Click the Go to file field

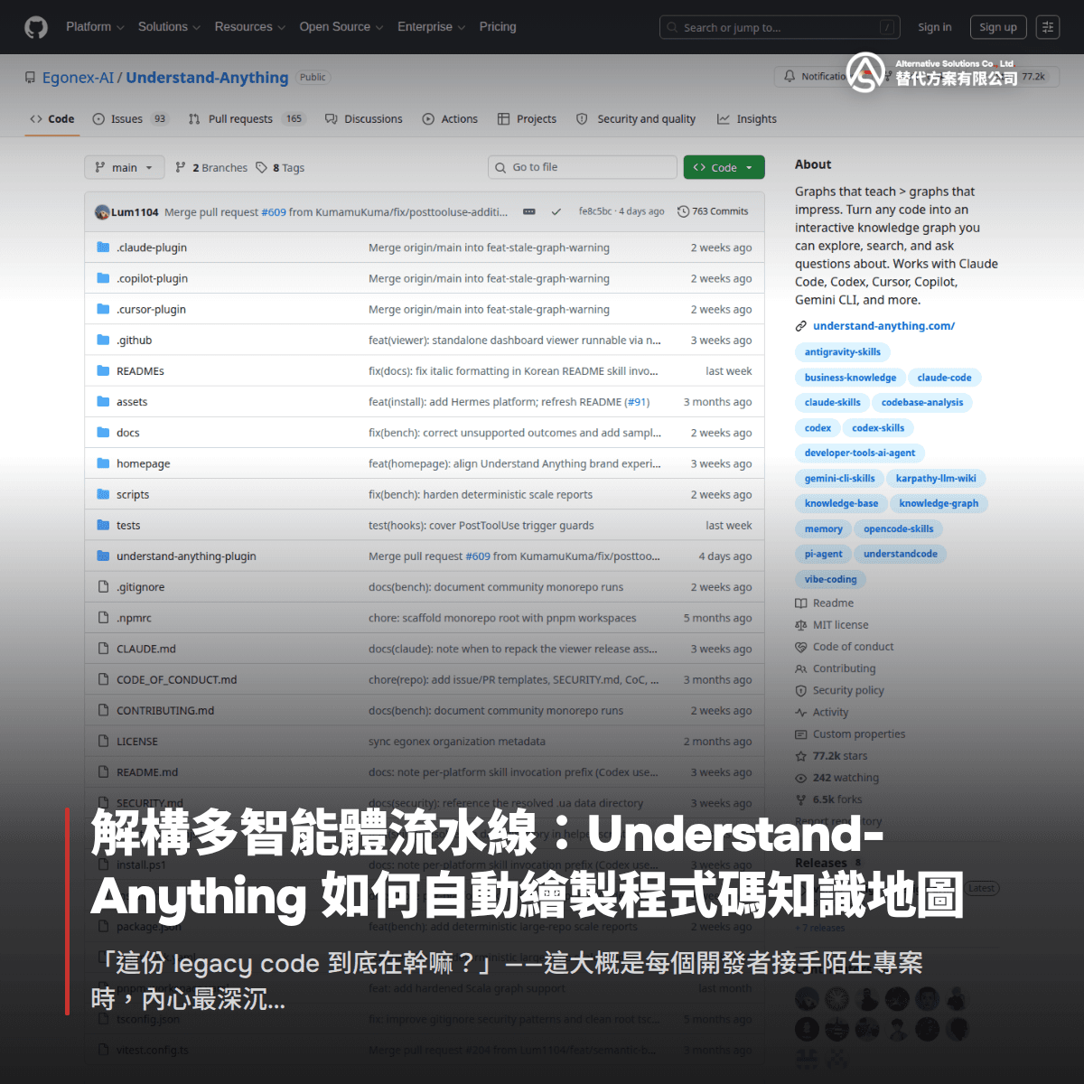pos(583,167)
